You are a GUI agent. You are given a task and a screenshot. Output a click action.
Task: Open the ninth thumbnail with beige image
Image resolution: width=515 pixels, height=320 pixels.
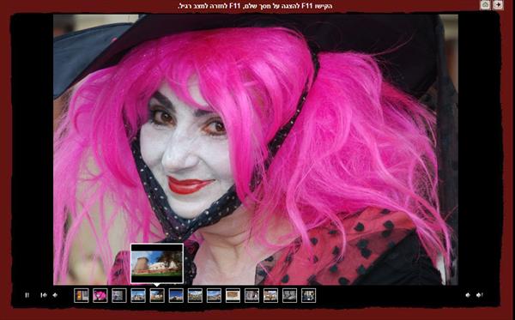click(233, 295)
